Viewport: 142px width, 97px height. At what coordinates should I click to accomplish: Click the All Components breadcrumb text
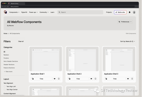[15, 33]
